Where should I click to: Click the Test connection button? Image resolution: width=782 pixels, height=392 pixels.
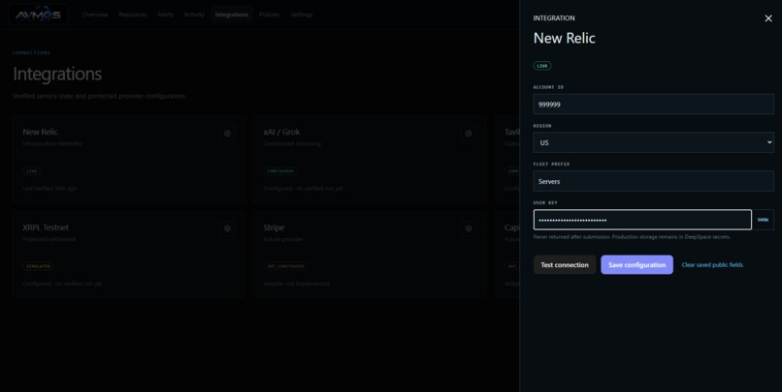(565, 264)
